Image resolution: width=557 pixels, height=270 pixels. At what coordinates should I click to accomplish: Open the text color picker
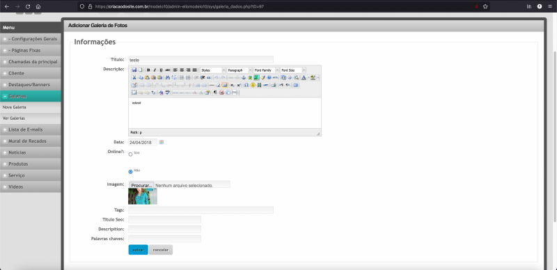(304, 77)
